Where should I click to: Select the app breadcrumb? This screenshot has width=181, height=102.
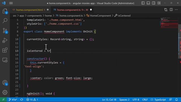[x=22, y=16]
